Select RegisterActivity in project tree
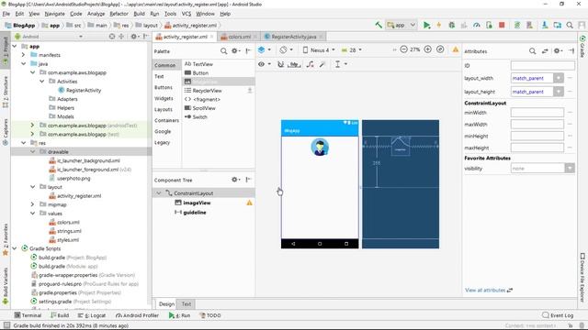This screenshot has width=588, height=330. (x=84, y=90)
